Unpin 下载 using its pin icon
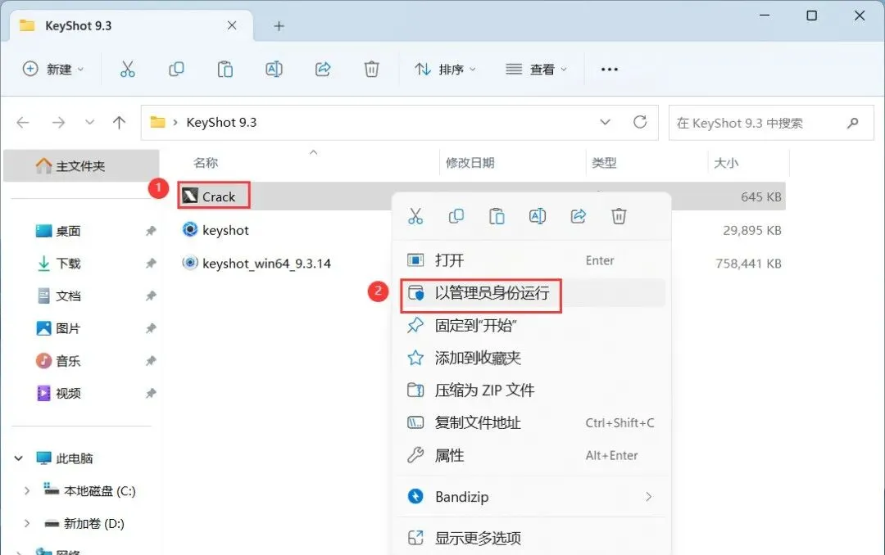This screenshot has height=555, width=885. [151, 264]
